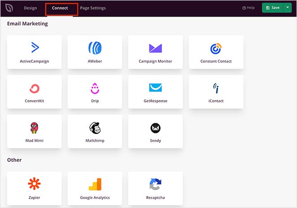This screenshot has height=208, width=297.
Task: Select the ConvertKit logo icon
Action: 35,88
